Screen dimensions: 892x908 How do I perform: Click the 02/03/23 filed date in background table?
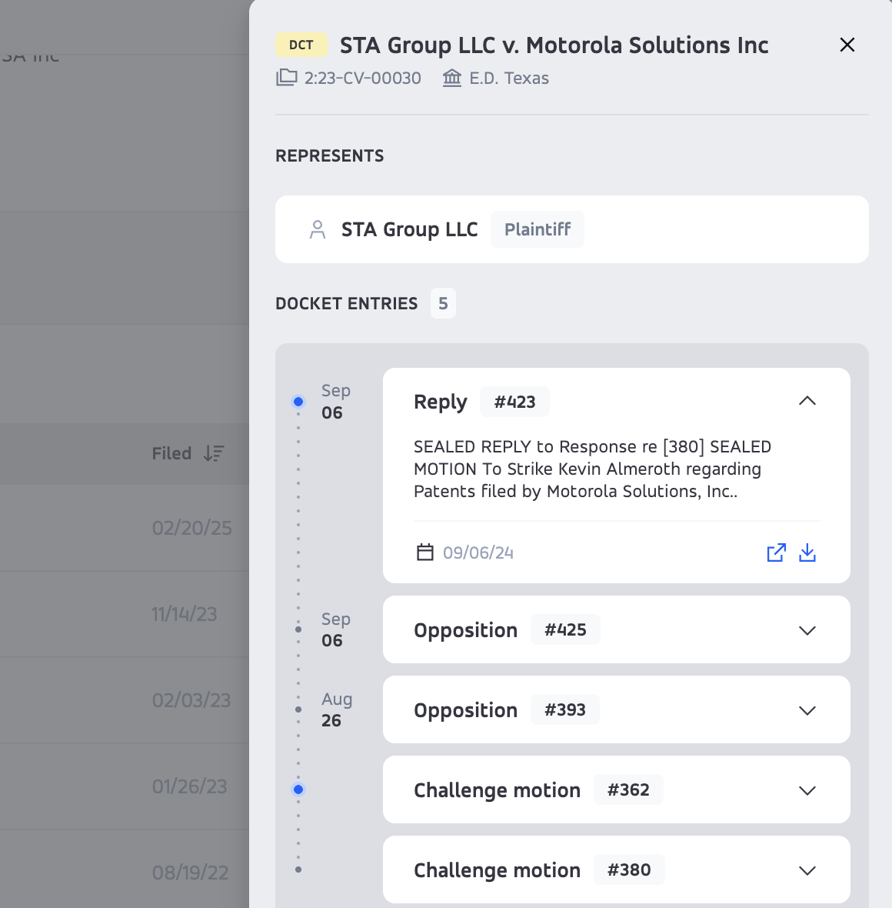coord(191,701)
